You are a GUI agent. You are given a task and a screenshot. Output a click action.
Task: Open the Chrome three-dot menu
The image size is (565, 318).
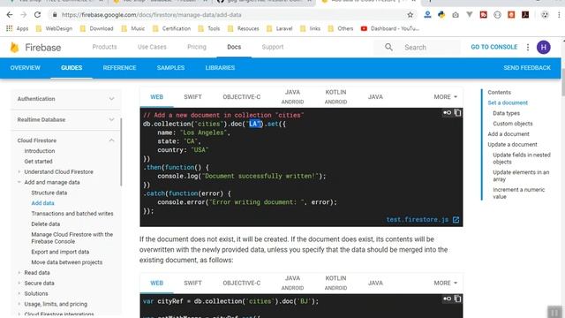click(559, 15)
